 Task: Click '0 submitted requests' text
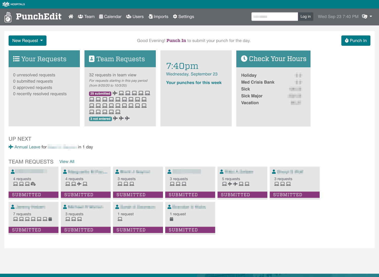pyautogui.click(x=33, y=81)
